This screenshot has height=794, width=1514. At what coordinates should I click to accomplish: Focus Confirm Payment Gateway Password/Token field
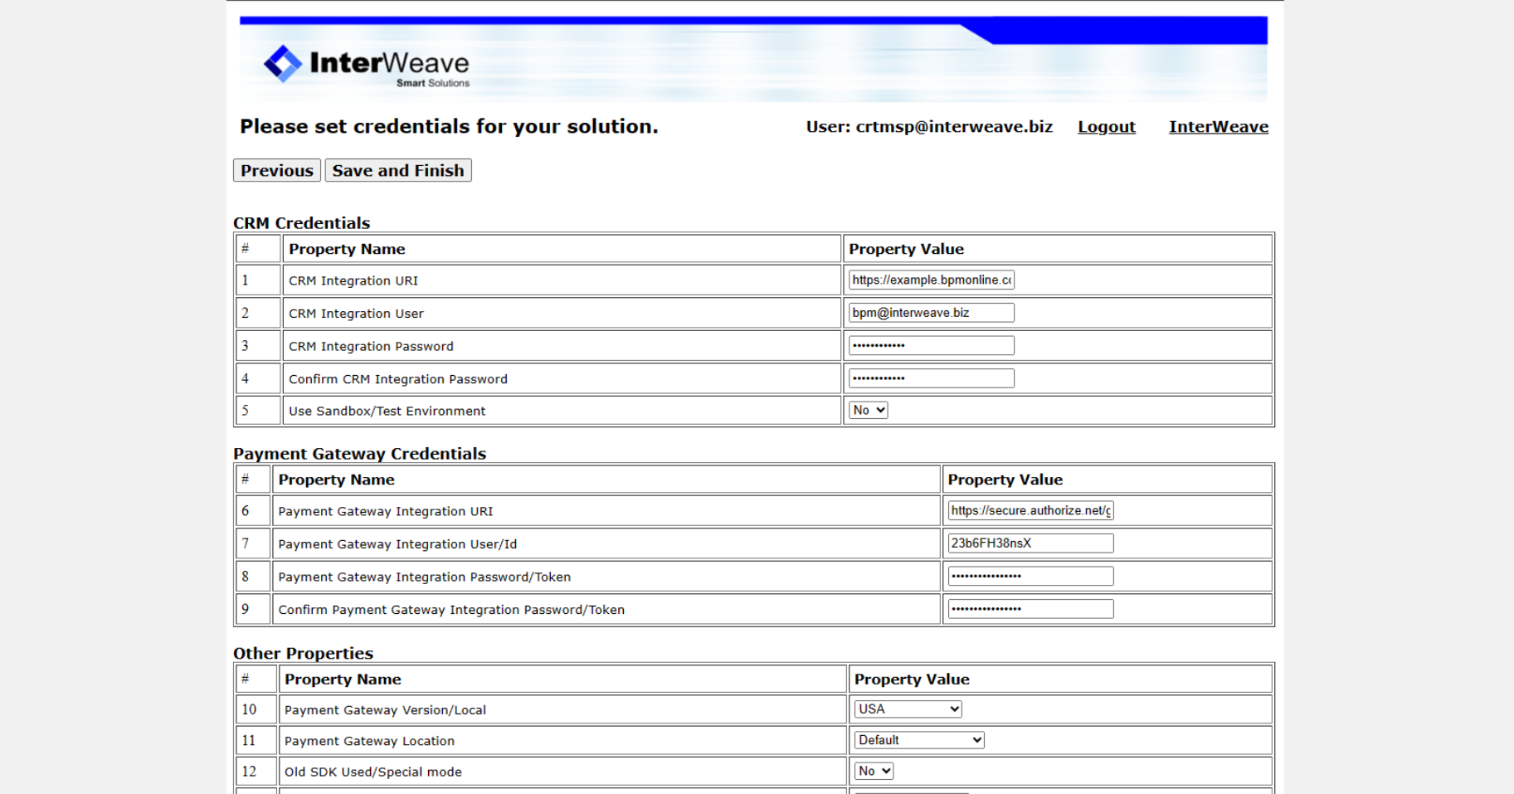[x=1030, y=609]
